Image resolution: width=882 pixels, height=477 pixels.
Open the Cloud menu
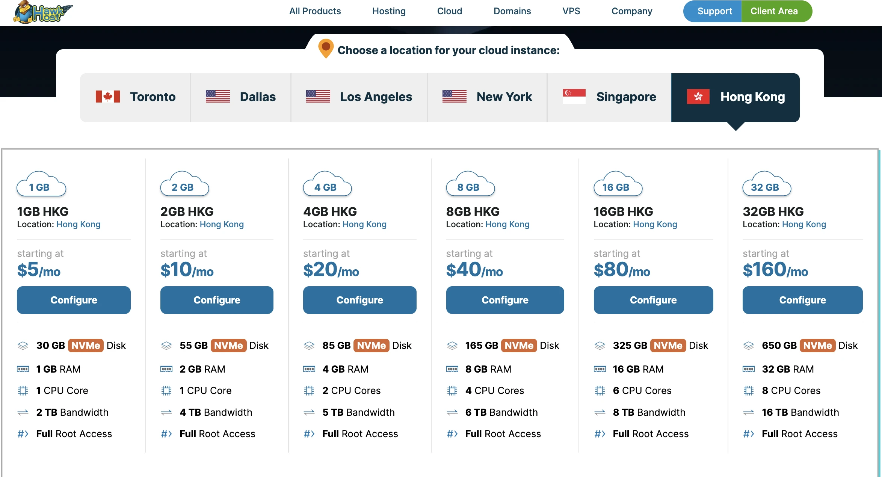[x=449, y=11]
